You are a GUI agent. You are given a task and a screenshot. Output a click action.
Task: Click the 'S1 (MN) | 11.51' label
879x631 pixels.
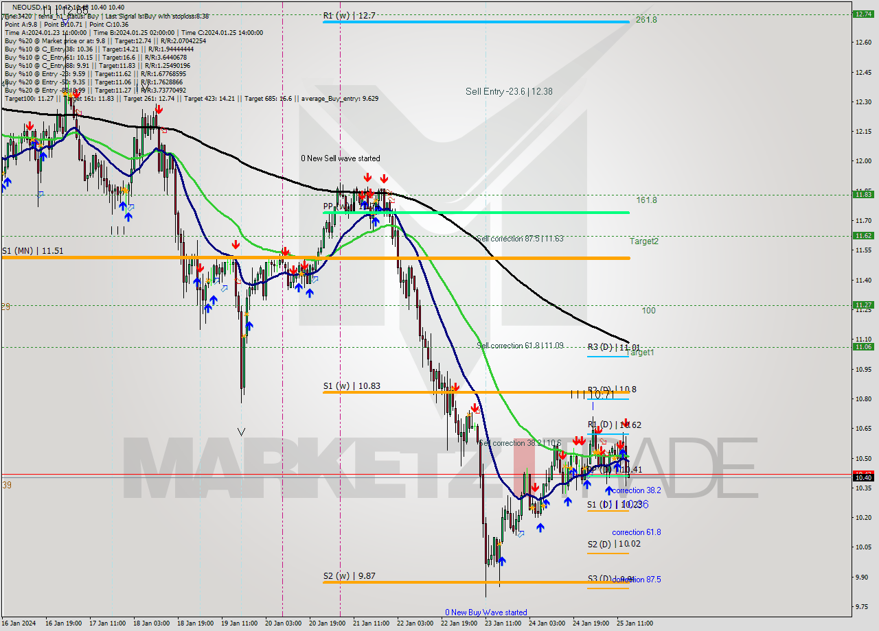click(x=32, y=251)
